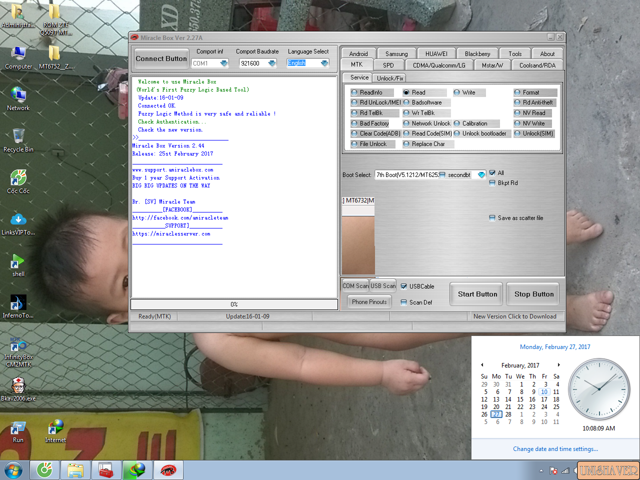Open the shell shortcut icon
The image size is (640, 480).
pos(18,264)
